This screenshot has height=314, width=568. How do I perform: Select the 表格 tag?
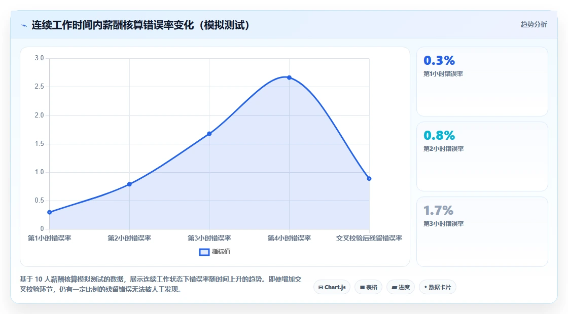pyautogui.click(x=368, y=287)
